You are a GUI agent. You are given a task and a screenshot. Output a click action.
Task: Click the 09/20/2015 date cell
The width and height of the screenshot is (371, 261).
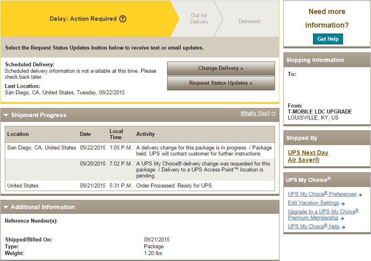pos(93,163)
